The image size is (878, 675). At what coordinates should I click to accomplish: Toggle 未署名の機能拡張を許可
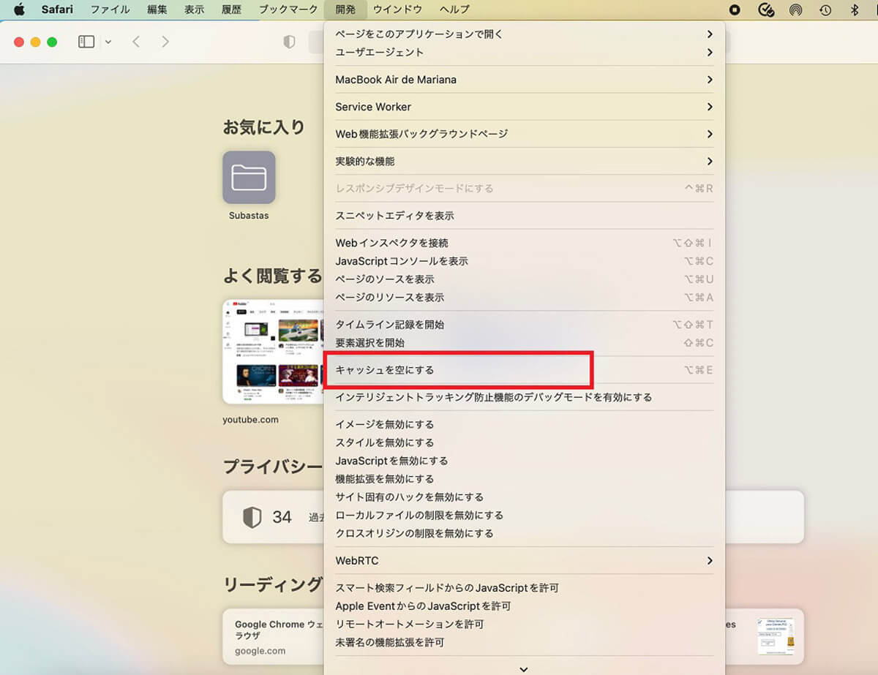coord(525,643)
